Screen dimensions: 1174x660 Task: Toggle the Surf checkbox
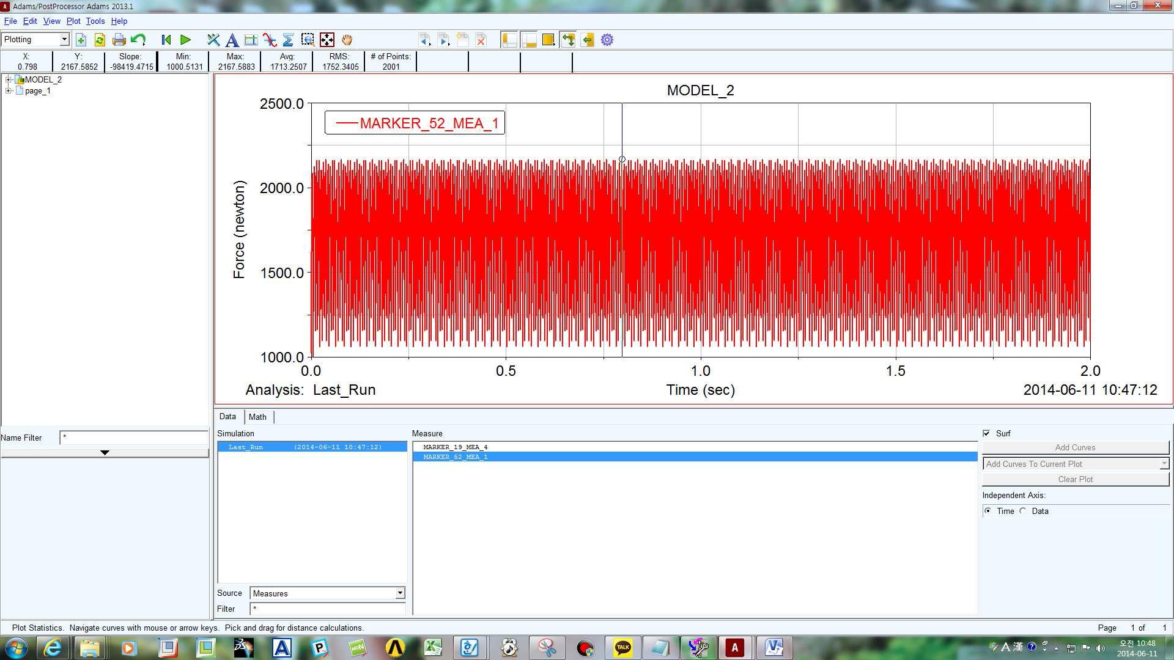(986, 433)
